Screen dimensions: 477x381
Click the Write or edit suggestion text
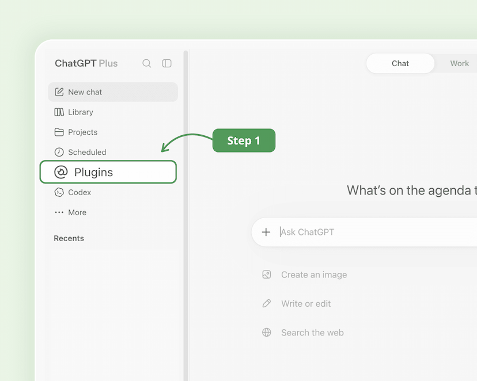306,303
